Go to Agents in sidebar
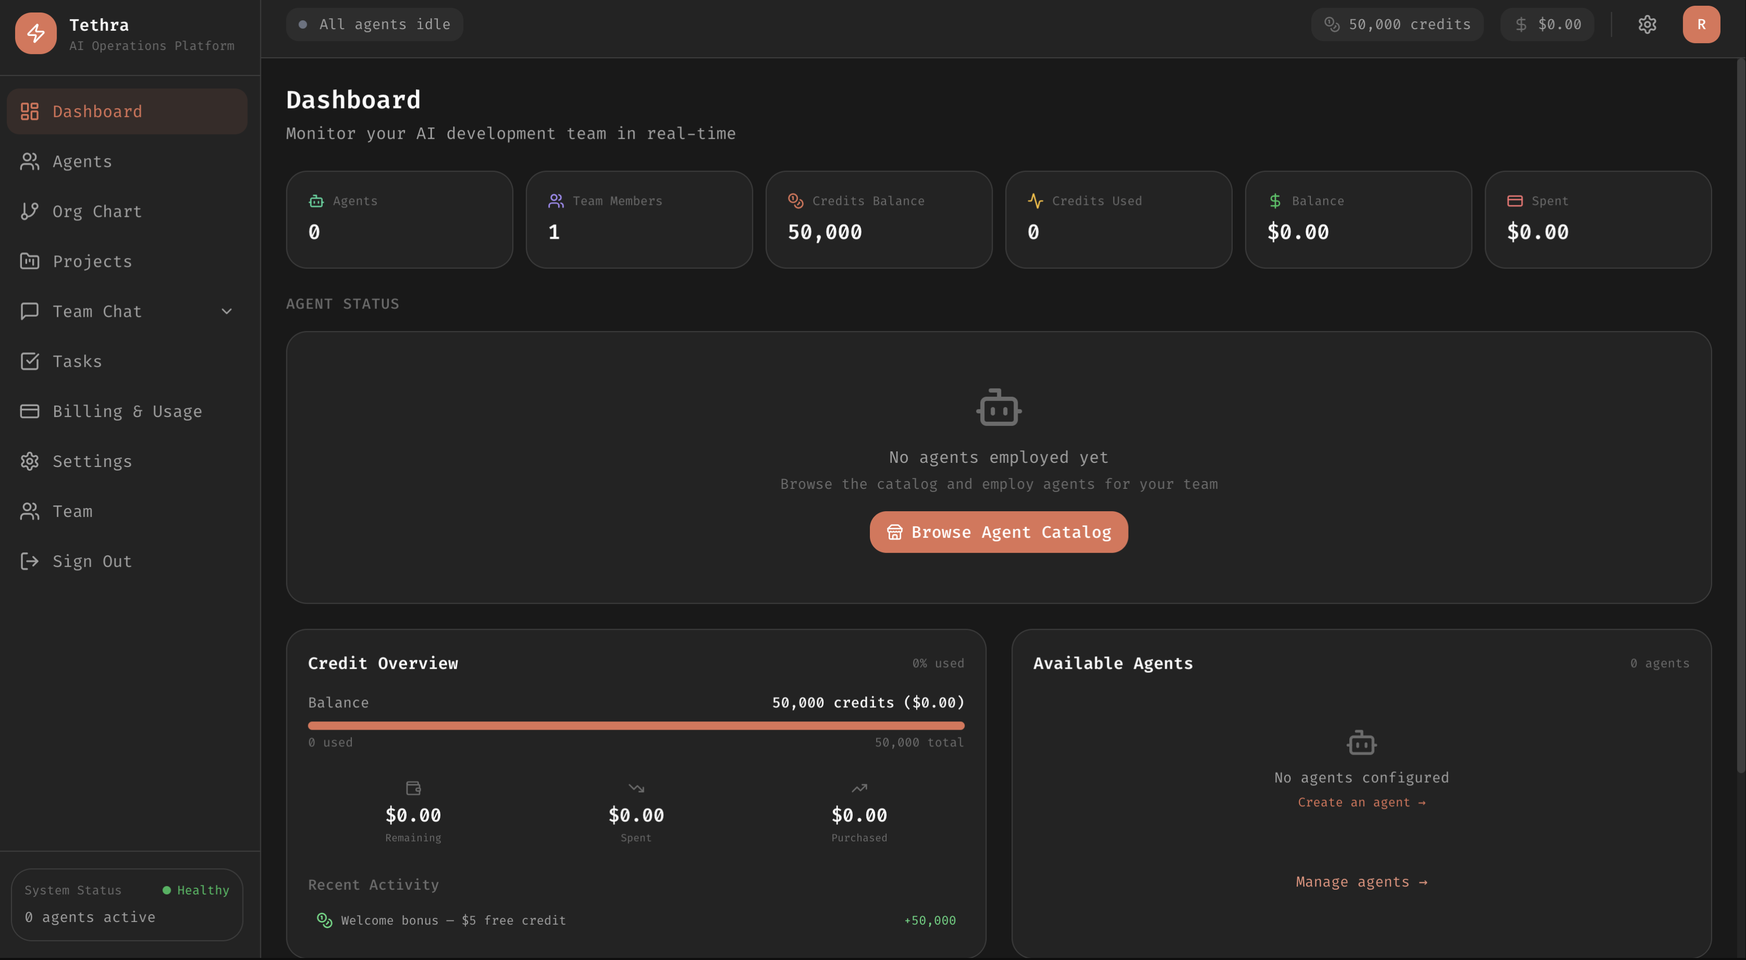 click(82, 162)
